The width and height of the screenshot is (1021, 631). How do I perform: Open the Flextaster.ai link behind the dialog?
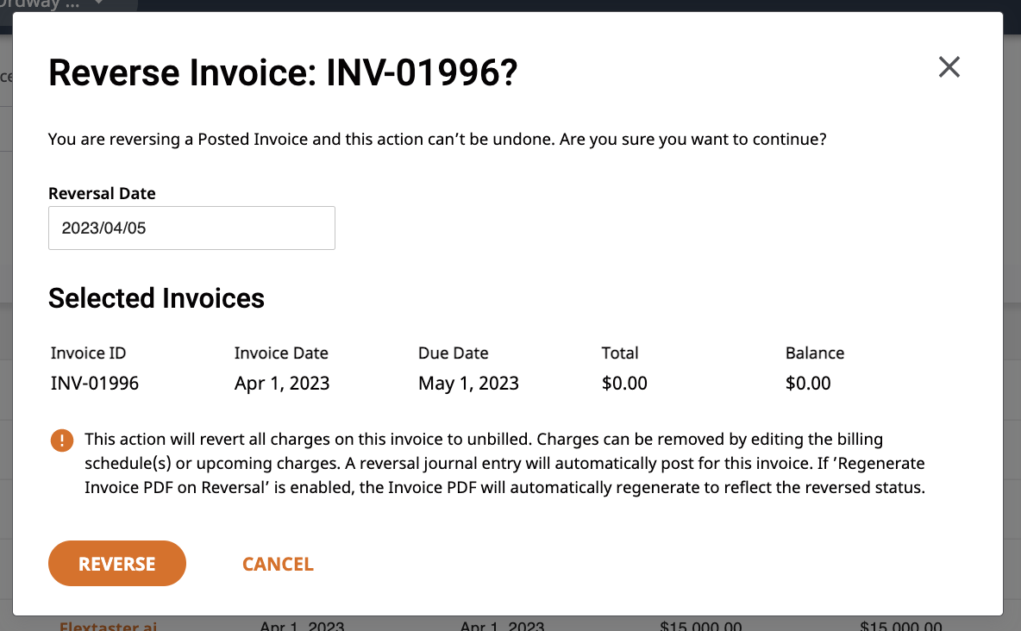coord(108,625)
